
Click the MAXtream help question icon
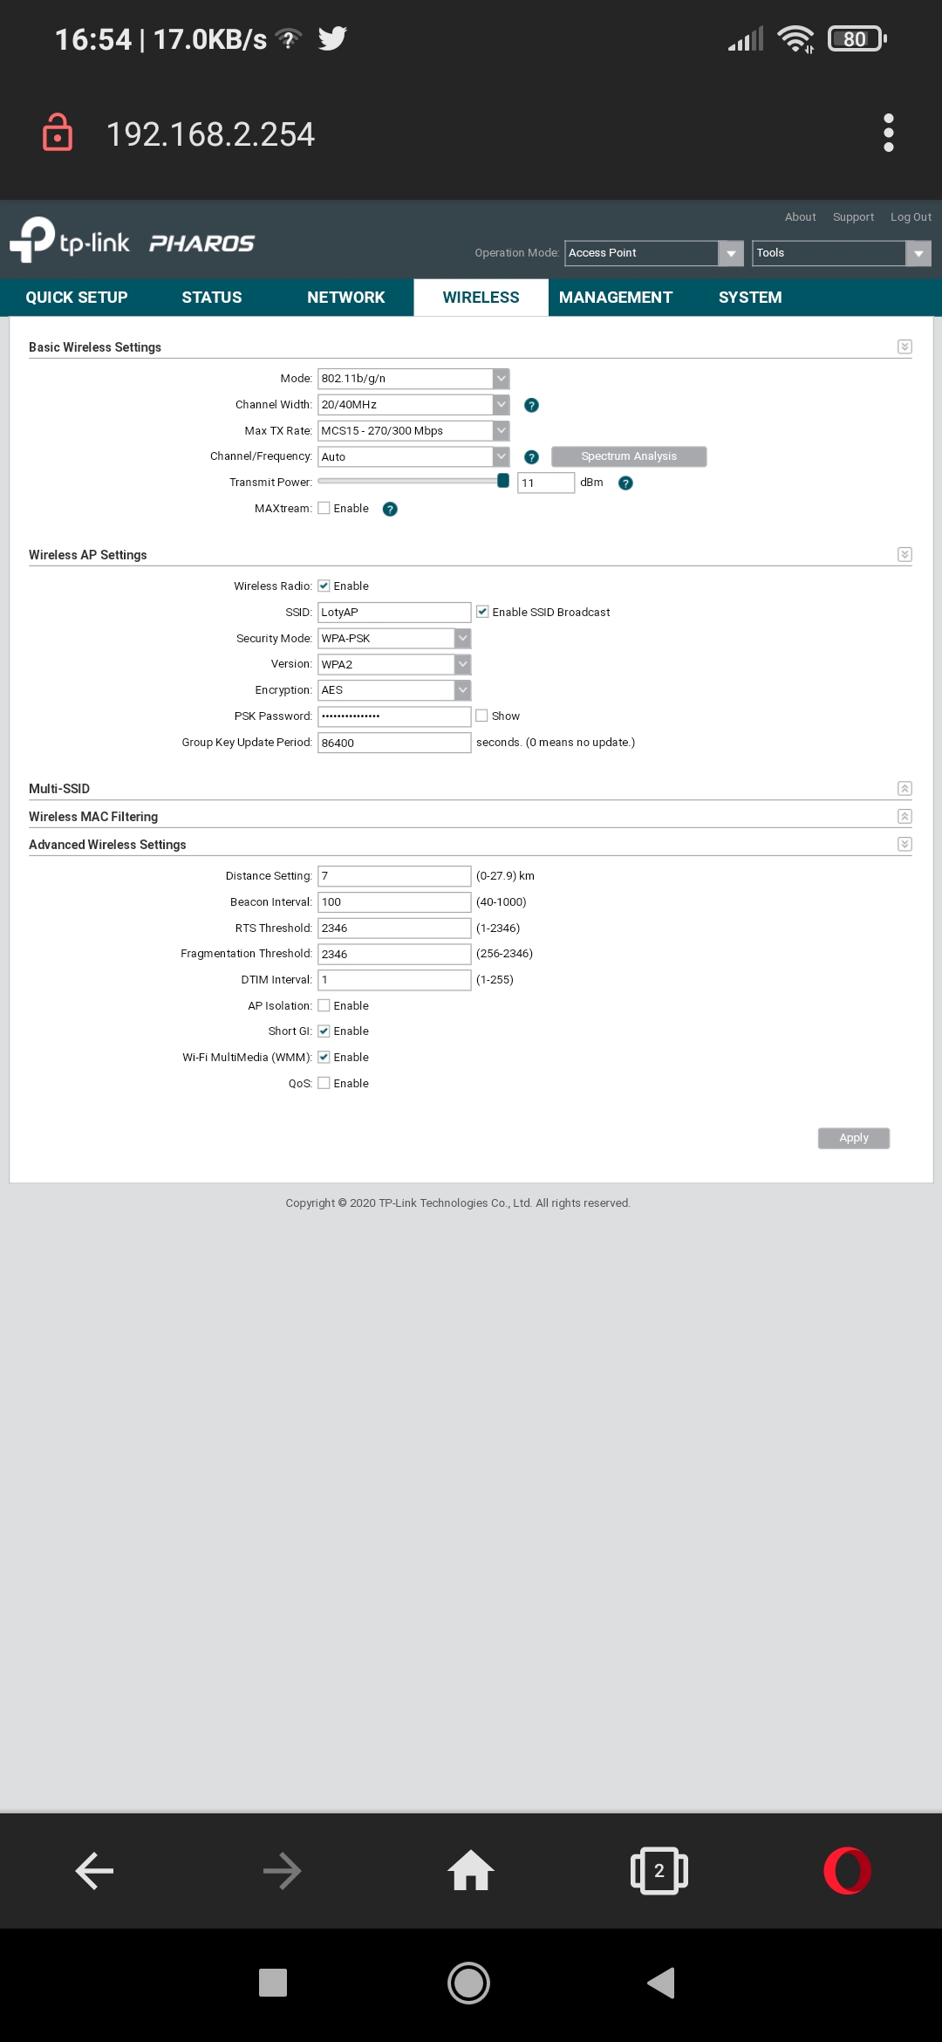tap(390, 510)
